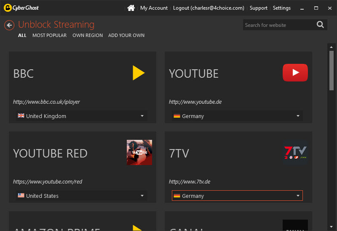Click the vertical scrollbar thumb
337x231 pixels.
click(x=332, y=71)
